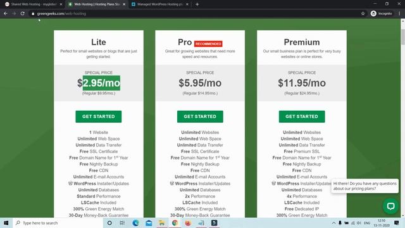Go back to the previous browser page
This screenshot has width=405, height=228.
(x=6, y=13)
